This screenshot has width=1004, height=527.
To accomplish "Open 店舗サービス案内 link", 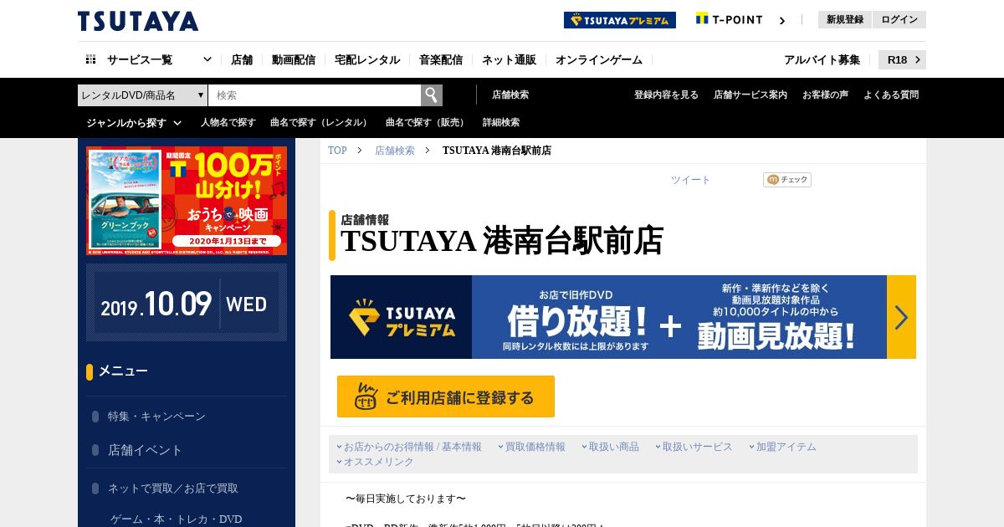I will point(750,95).
